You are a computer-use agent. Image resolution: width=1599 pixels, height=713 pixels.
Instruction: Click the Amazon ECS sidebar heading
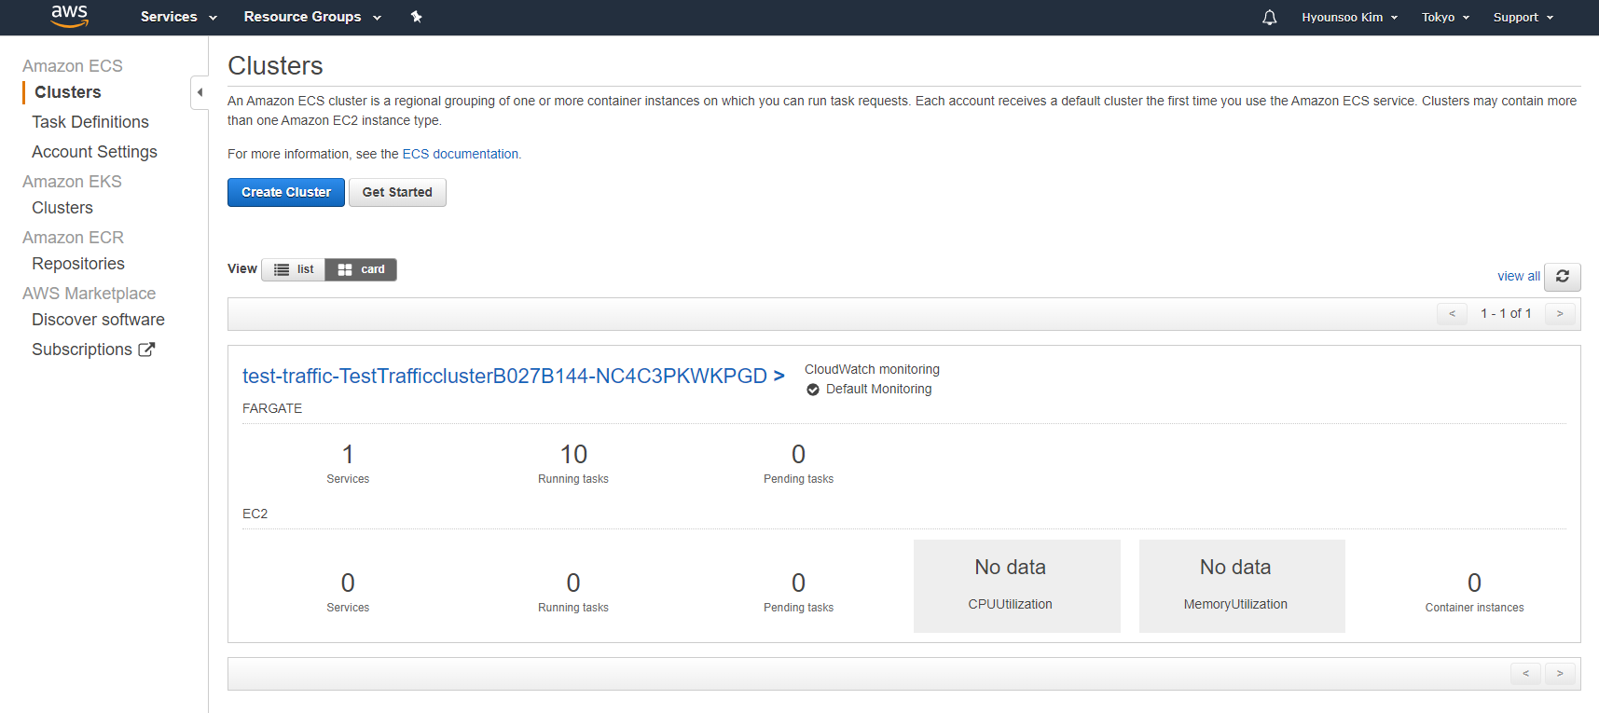click(x=73, y=66)
